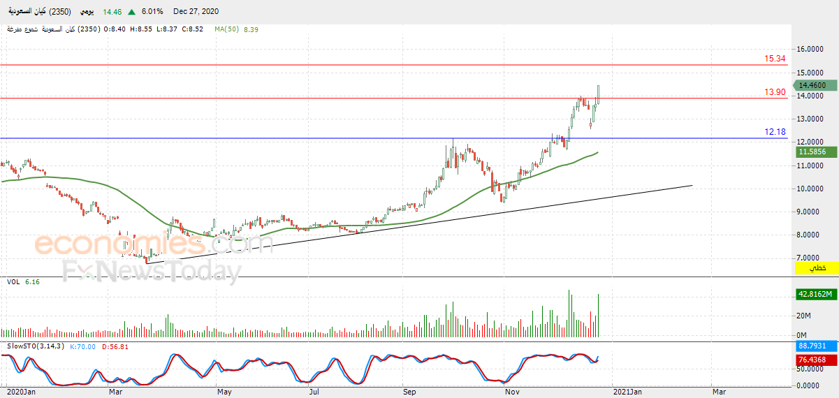Screen dimensions: 839x398
Task: Select the 13.90 red horizontal line
Action: (x=393, y=98)
